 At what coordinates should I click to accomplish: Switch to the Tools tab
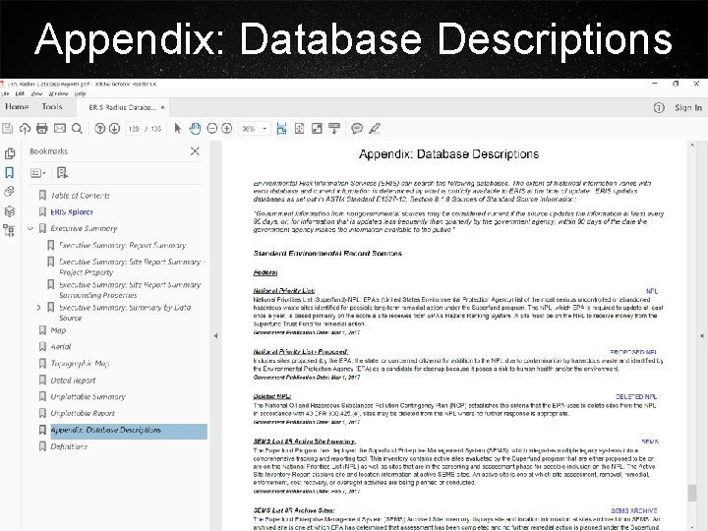52,106
